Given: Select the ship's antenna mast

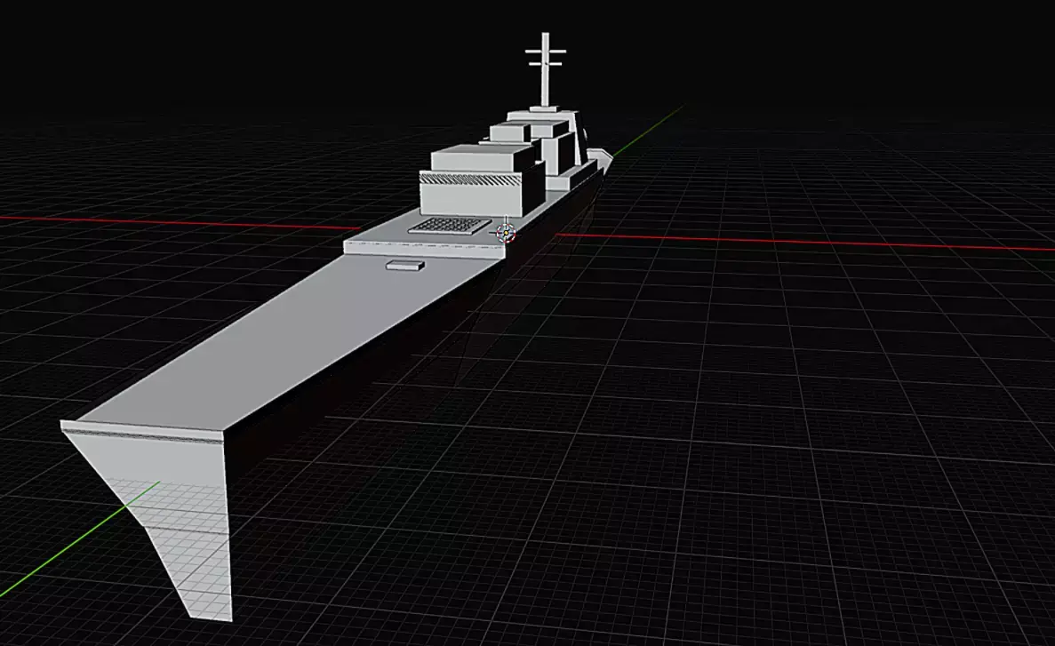Looking at the screenshot, I should click(x=545, y=70).
